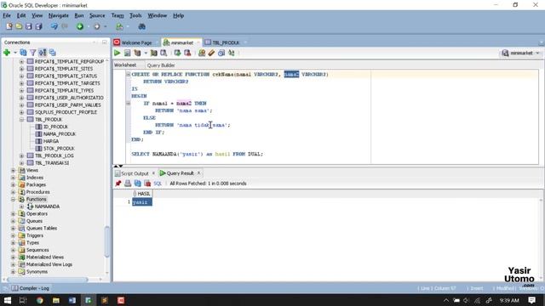Viewport: 545px width, 306px height.
Task: Switch to the Query Builder tab
Action: 161,65
